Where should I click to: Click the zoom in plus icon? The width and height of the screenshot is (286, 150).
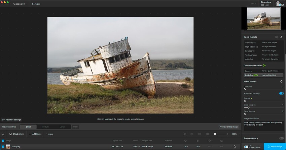(x=228, y=134)
